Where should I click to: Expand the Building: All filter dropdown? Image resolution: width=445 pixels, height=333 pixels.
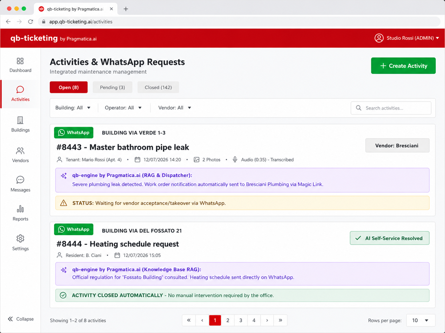click(x=73, y=108)
